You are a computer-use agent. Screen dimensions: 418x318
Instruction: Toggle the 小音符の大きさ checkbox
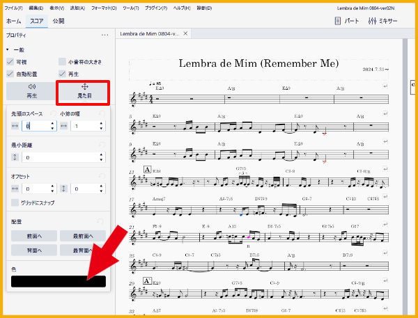(62, 62)
